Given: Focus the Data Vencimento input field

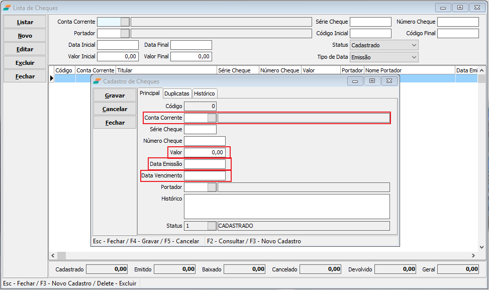Looking at the screenshot, I should [205, 175].
